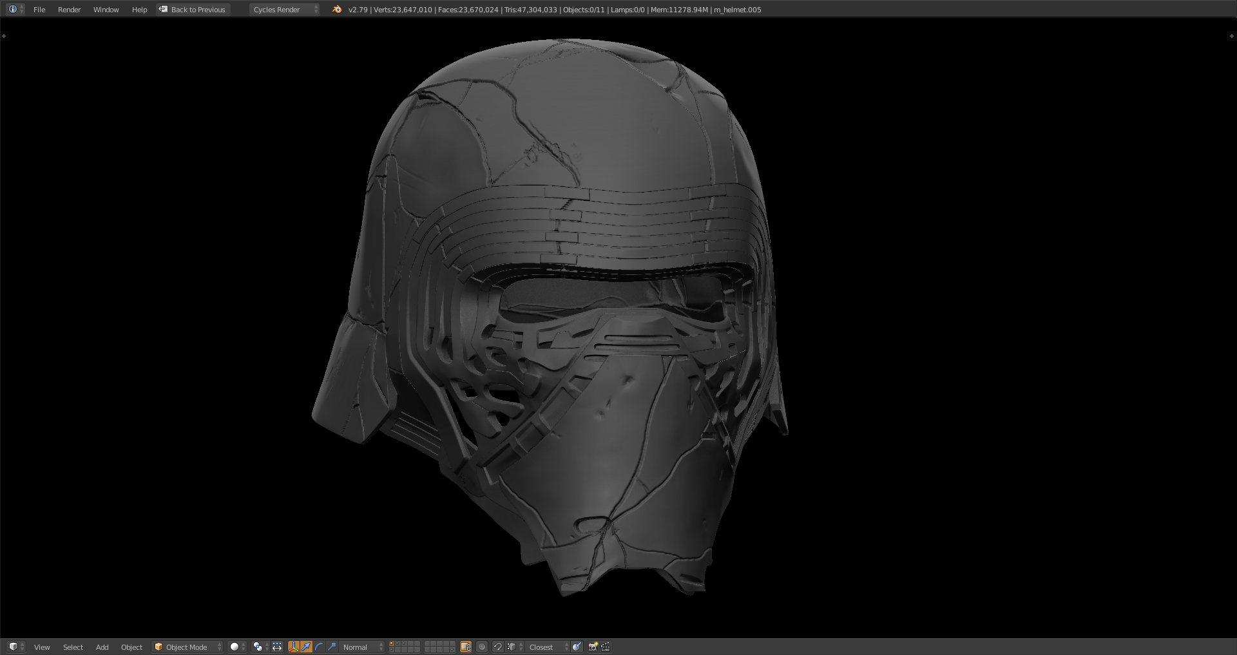Open the File menu
The width and height of the screenshot is (1237, 655).
point(39,10)
